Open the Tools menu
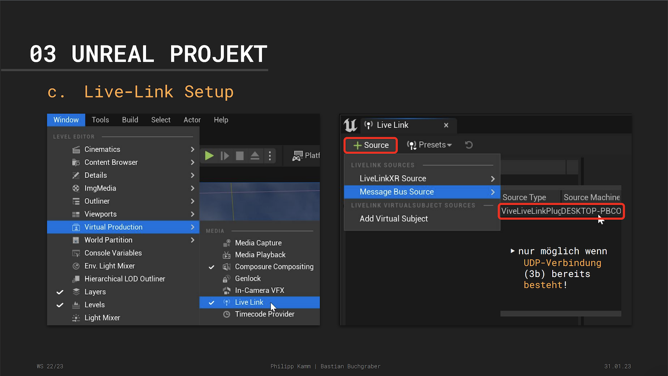This screenshot has width=668, height=376. (100, 120)
